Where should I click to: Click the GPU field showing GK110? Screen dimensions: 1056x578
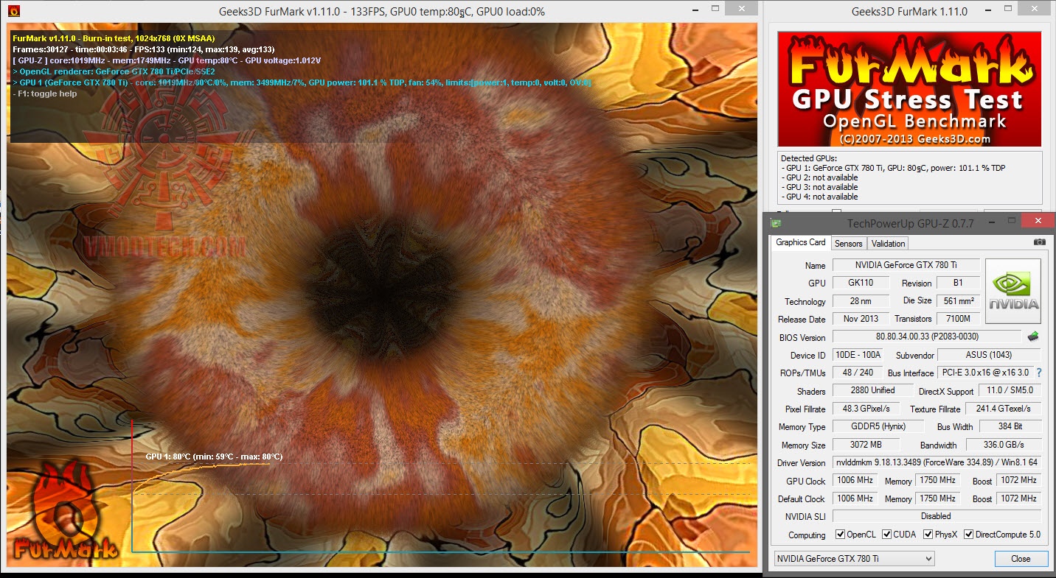[862, 283]
